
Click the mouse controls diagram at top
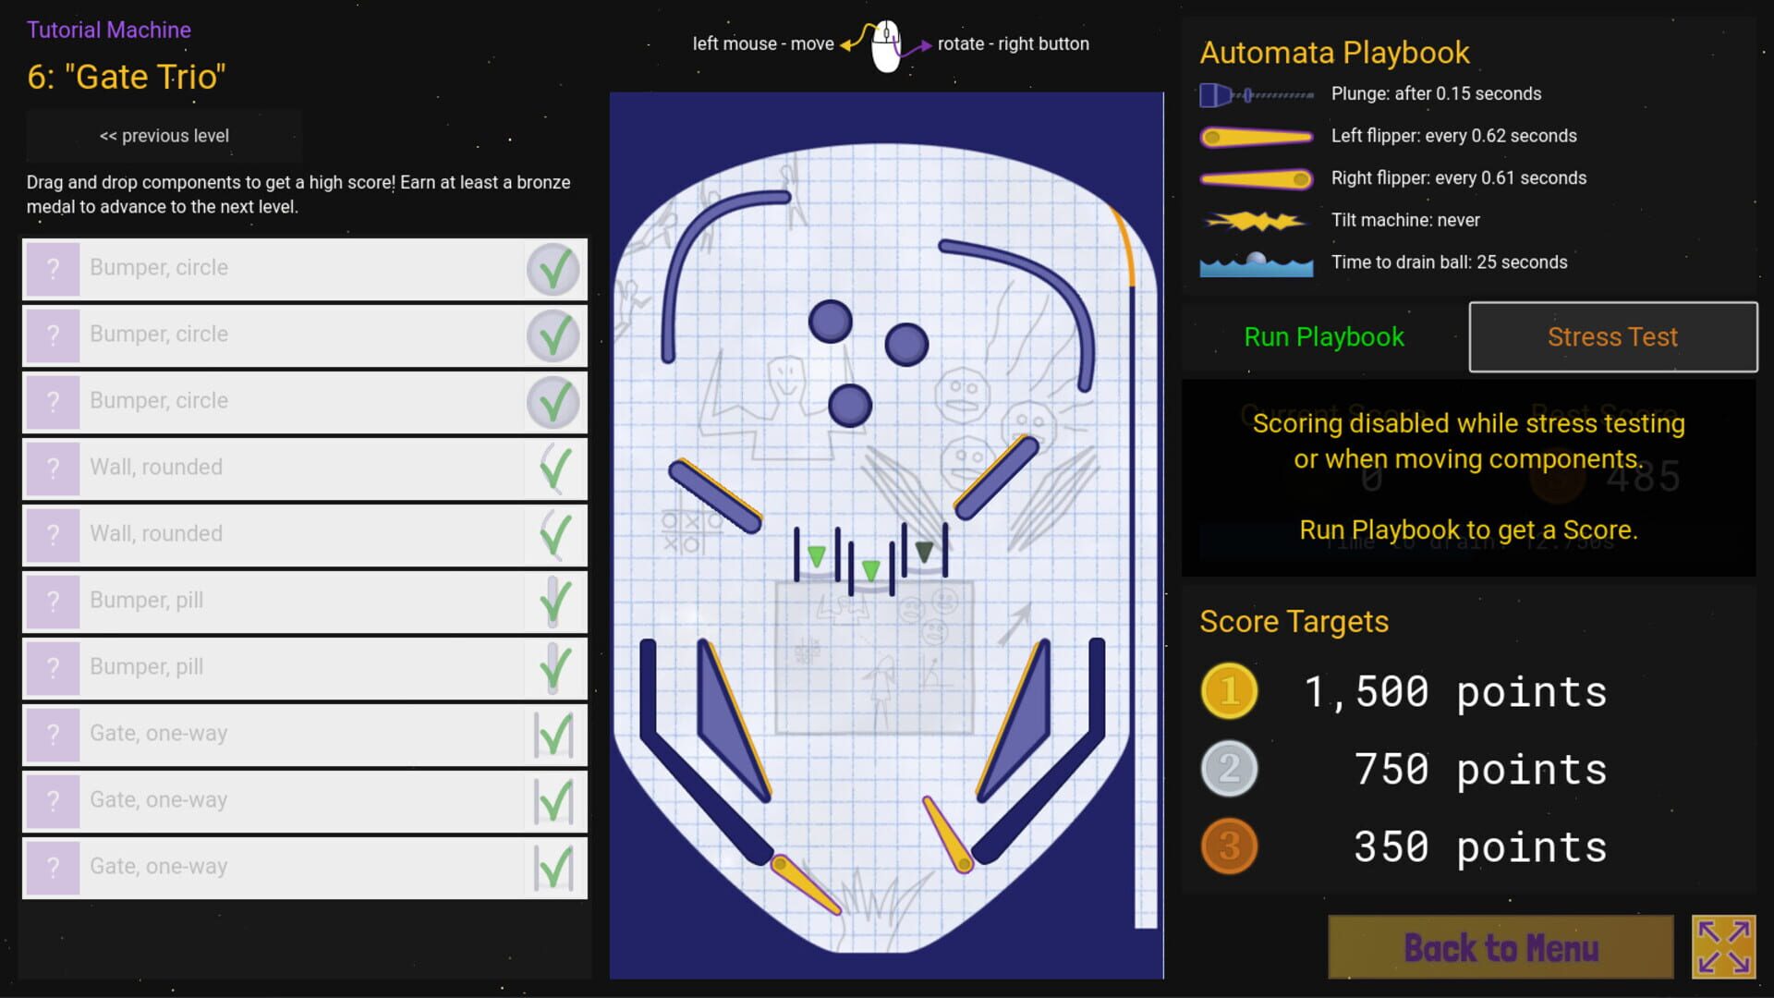coord(887,43)
